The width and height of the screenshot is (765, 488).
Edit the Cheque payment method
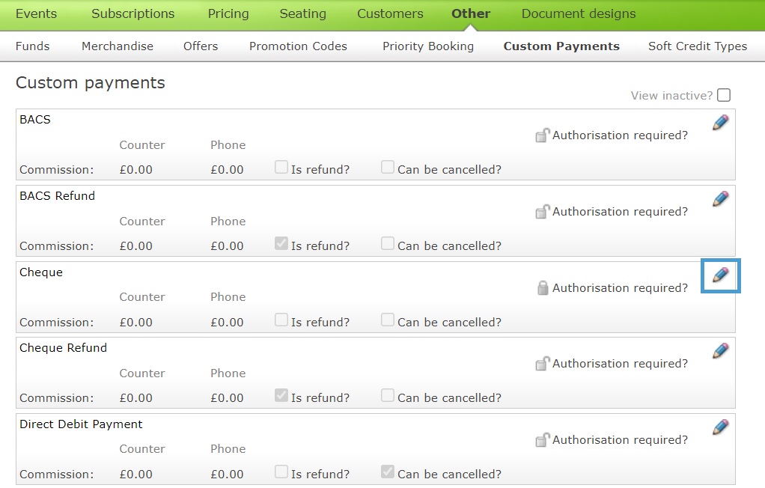(x=719, y=275)
